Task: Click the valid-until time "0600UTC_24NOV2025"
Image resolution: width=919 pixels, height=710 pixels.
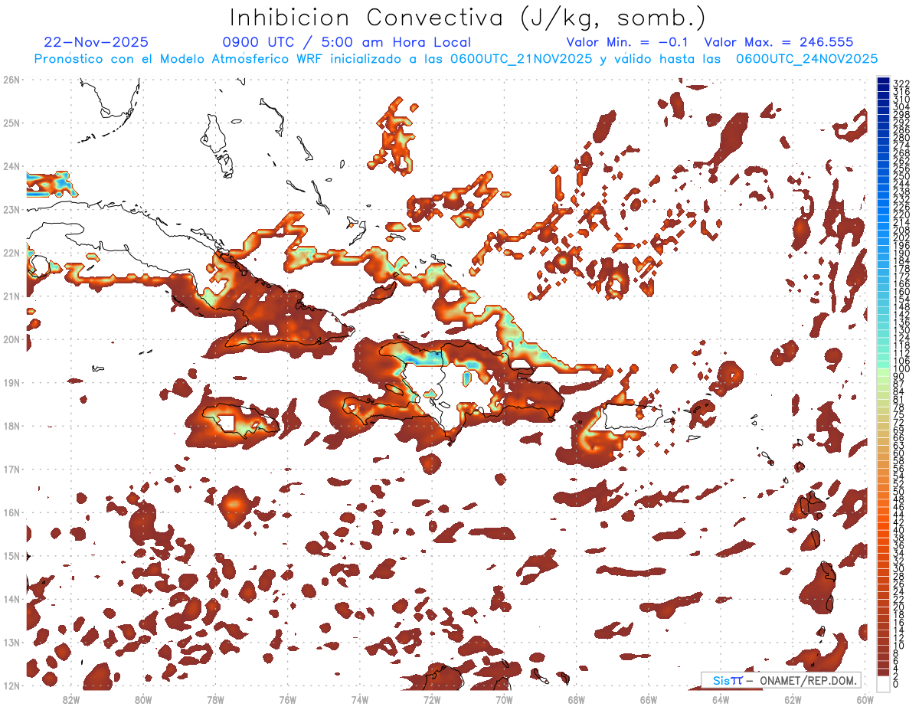Action: point(807,59)
